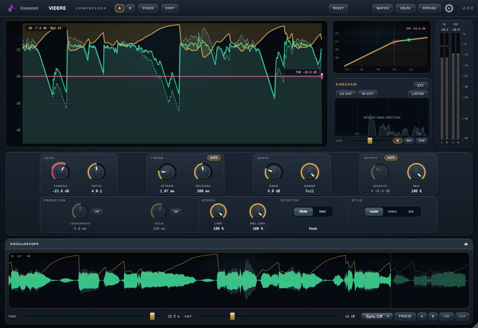Click the KNEE knob

[x=274, y=172]
